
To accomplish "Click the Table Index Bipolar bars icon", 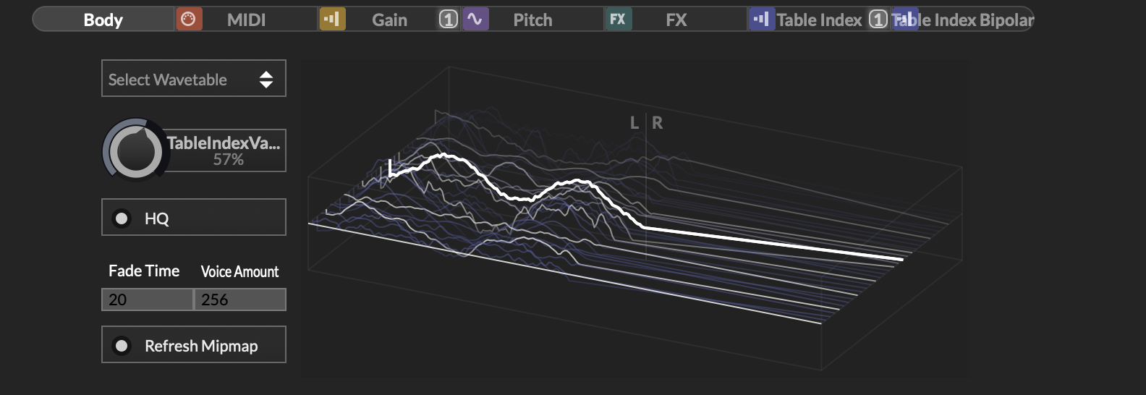I will click(x=904, y=20).
